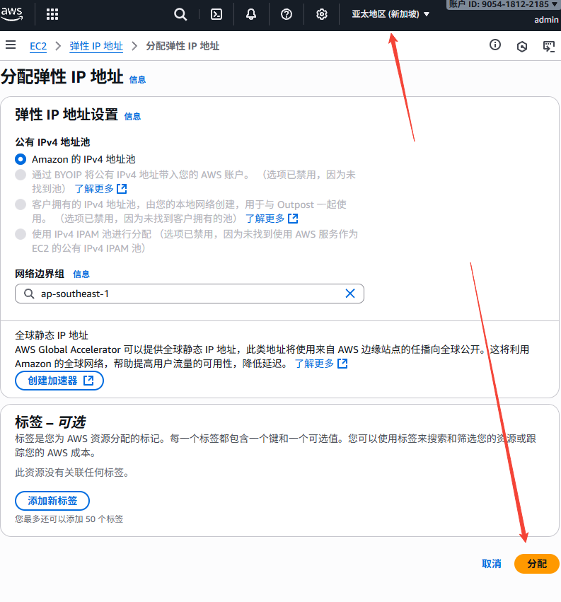Open the services grid menu icon
The width and height of the screenshot is (561, 602).
[52, 14]
